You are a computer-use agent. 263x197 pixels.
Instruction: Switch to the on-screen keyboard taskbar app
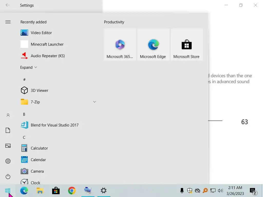(88, 191)
